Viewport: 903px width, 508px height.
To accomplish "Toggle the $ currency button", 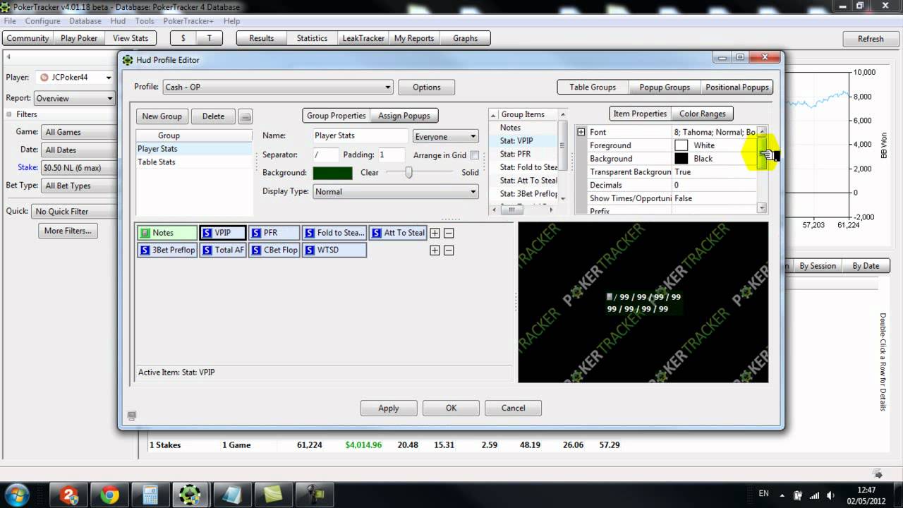I will 183,39.
